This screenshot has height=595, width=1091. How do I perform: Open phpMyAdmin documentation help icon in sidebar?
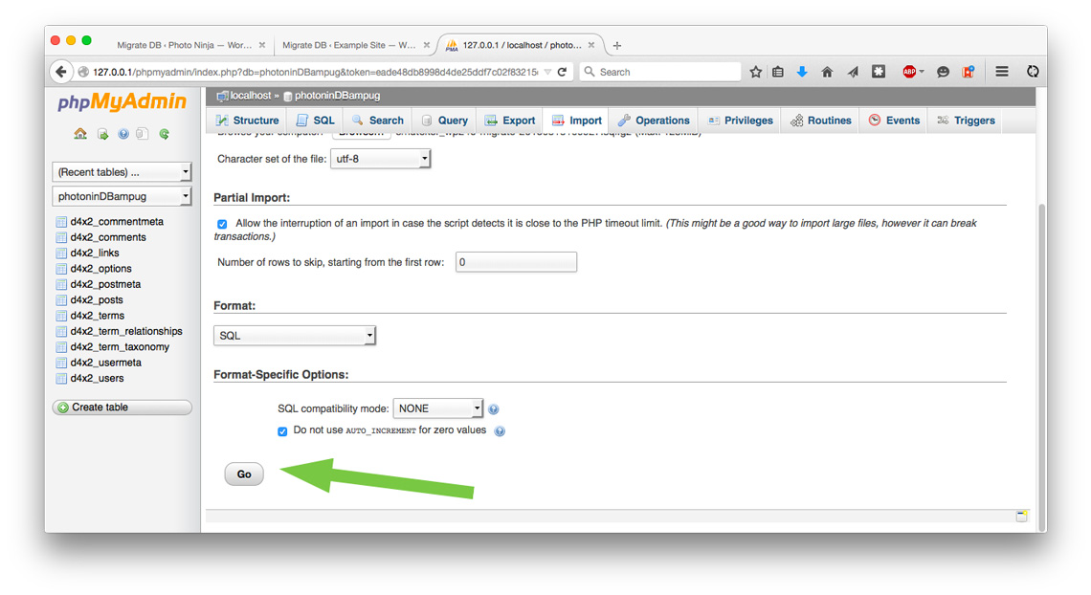(123, 134)
